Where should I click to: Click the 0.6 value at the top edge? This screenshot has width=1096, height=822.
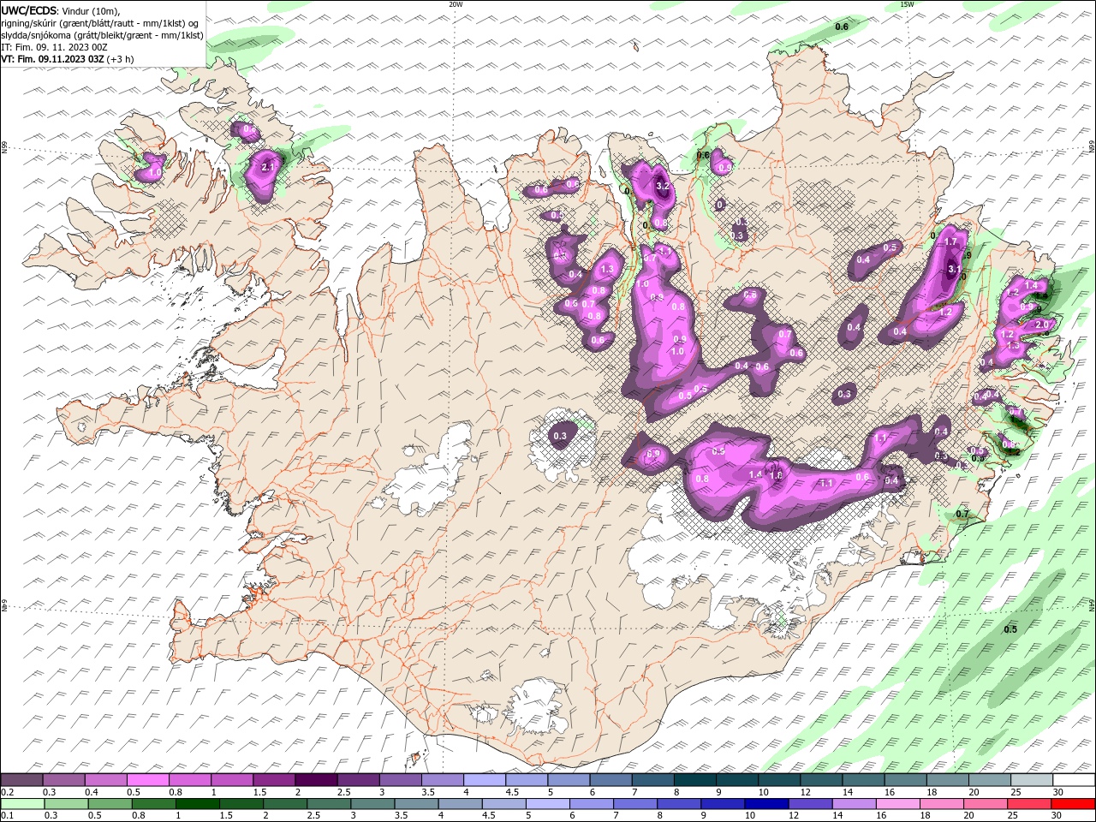842,27
